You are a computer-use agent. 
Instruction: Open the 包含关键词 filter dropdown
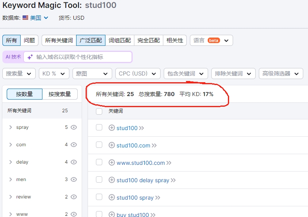coord(186,74)
